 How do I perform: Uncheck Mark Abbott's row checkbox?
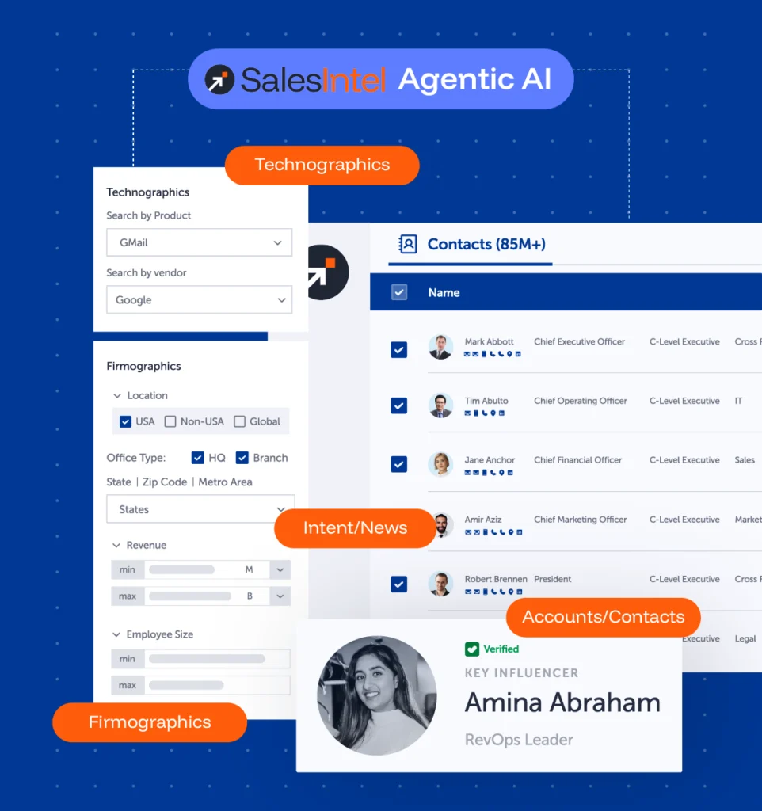pyautogui.click(x=399, y=350)
